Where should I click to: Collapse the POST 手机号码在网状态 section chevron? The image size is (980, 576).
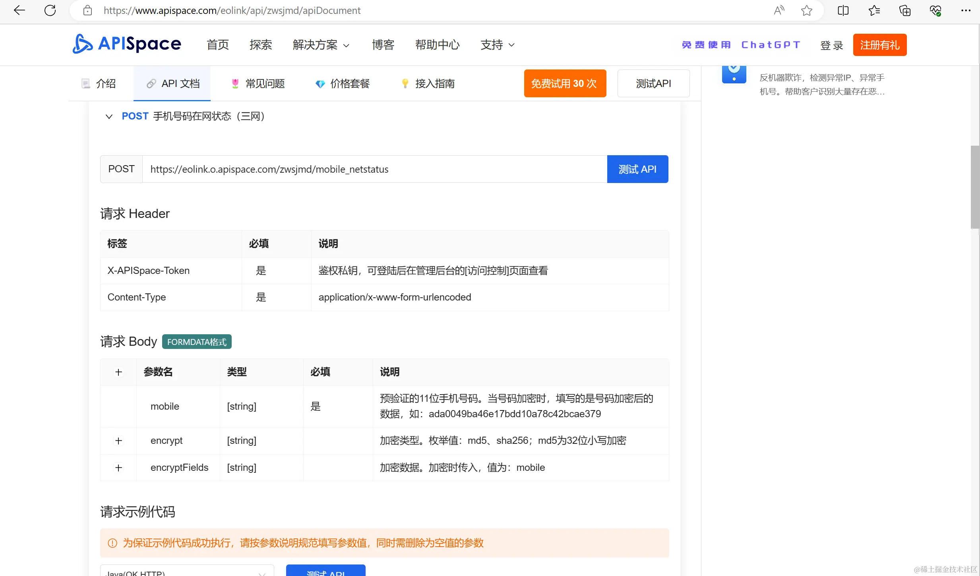109,116
